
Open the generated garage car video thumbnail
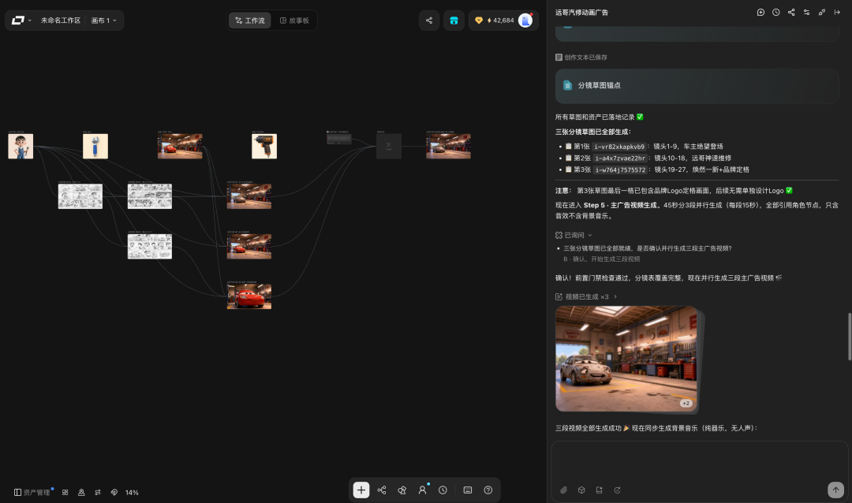click(626, 359)
